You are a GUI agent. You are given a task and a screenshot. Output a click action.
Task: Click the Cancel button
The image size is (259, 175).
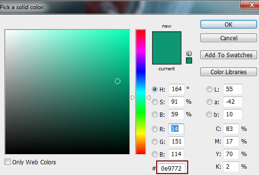pyautogui.click(x=228, y=38)
